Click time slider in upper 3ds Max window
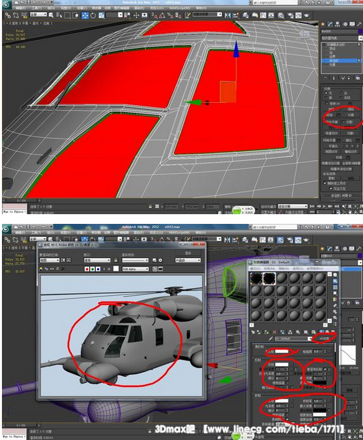 [x=21, y=201]
